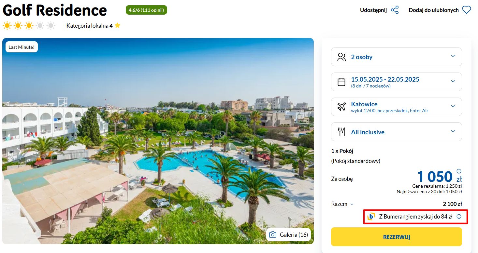
Task: Click Bumerang info circle icon
Action: pyautogui.click(x=459, y=217)
